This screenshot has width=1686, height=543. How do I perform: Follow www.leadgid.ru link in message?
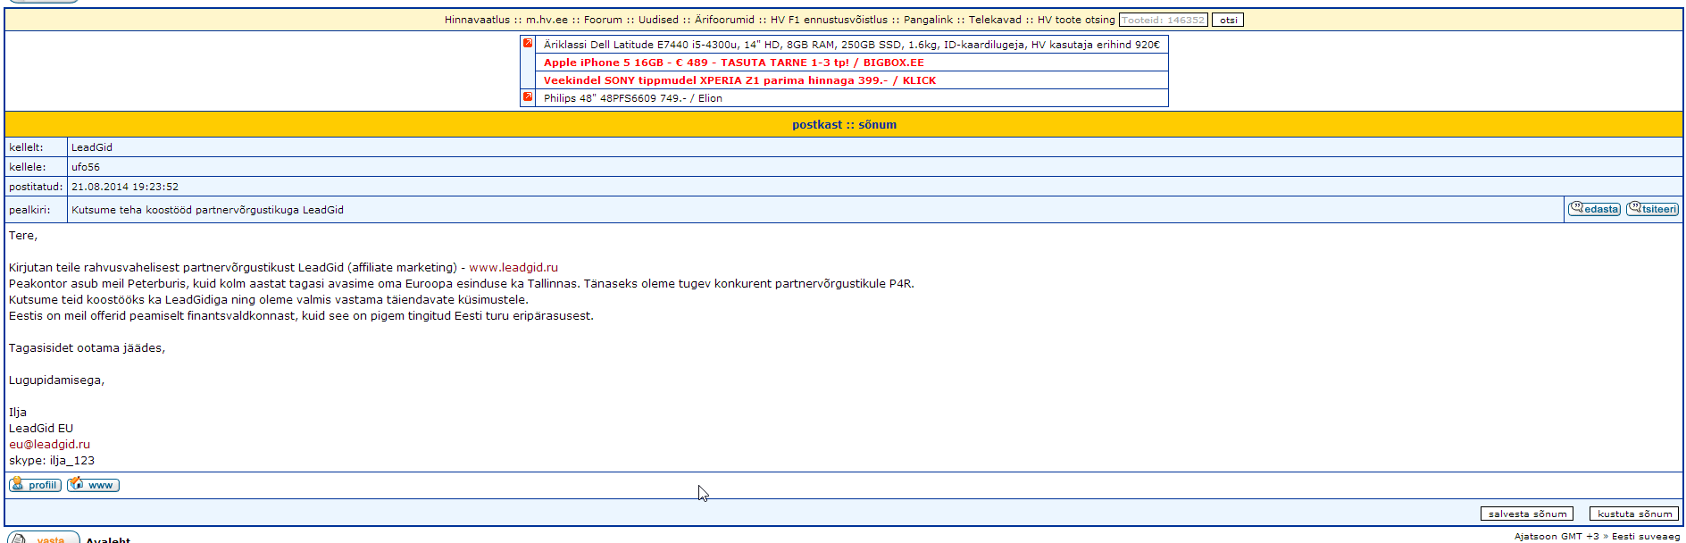click(513, 267)
